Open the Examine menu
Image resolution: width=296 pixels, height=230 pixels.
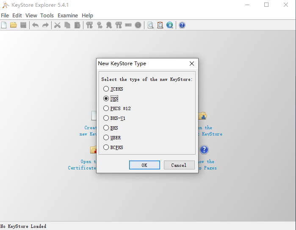[x=68, y=16]
